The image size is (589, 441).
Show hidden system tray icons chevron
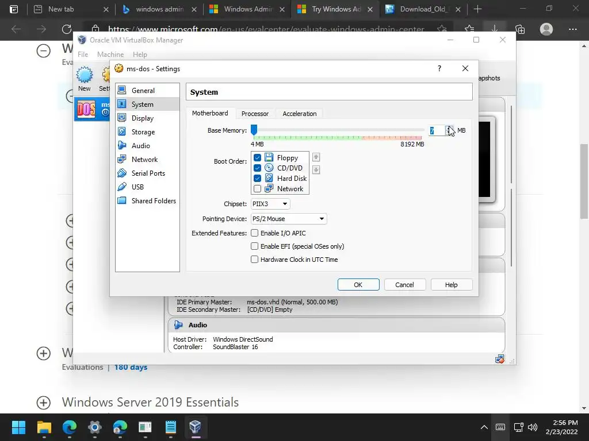click(484, 427)
